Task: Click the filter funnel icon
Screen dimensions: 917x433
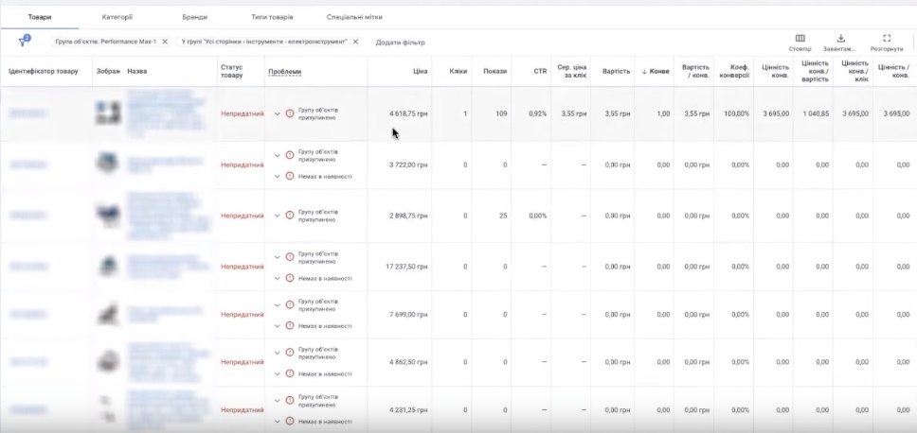Action: coord(23,42)
